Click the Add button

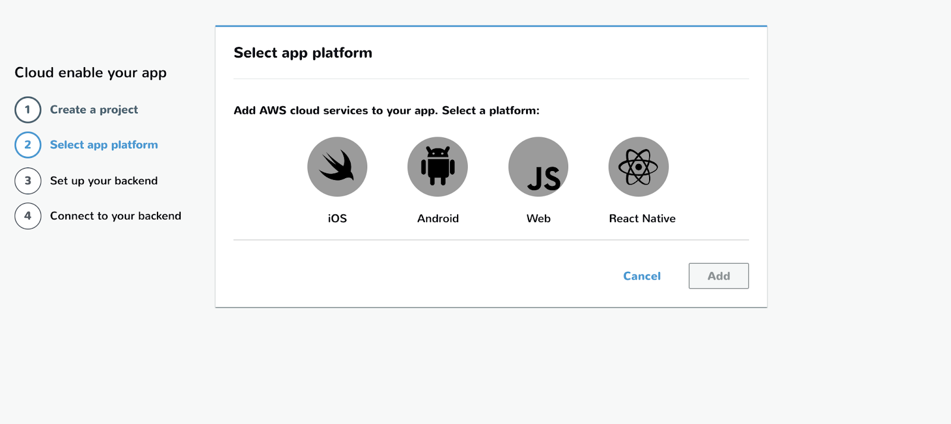click(719, 276)
